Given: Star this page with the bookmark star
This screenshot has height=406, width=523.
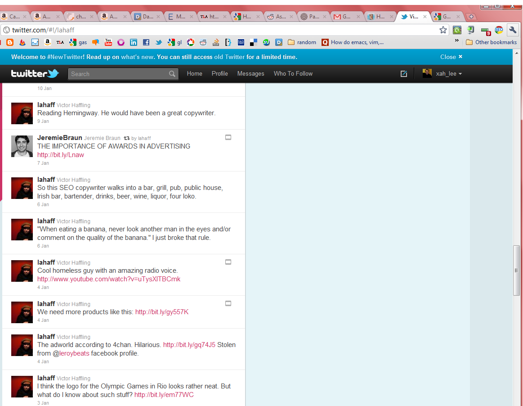Looking at the screenshot, I should (443, 30).
